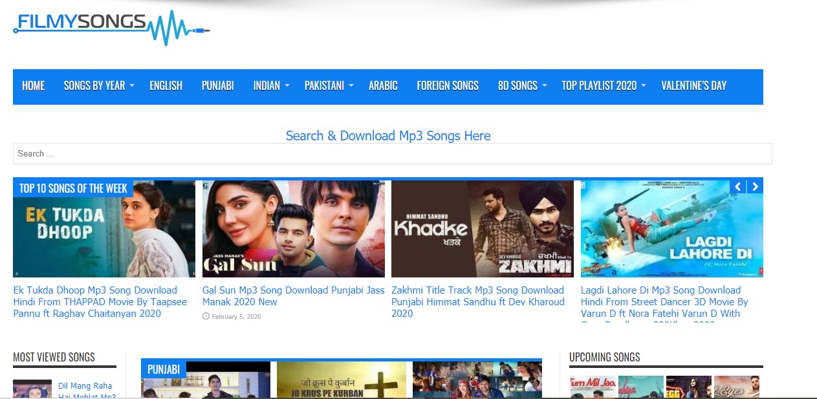Click the clock icon beside February 5, 2020
This screenshot has height=399, width=817.
206,316
